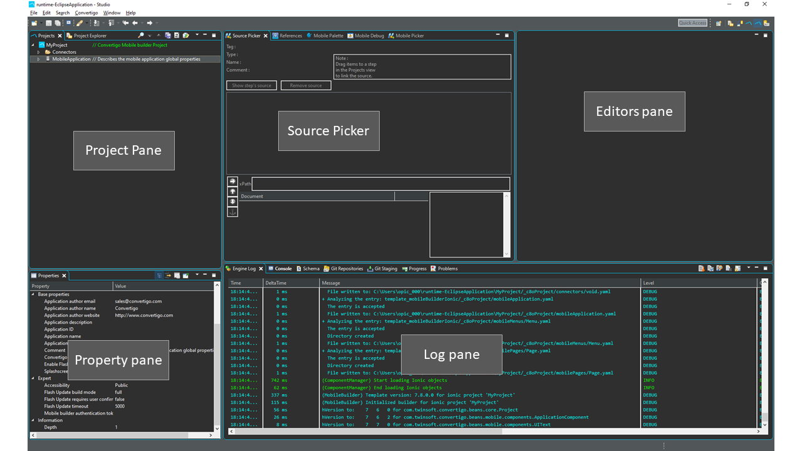Click the Open Perspective icon near Quick Access

719,23
